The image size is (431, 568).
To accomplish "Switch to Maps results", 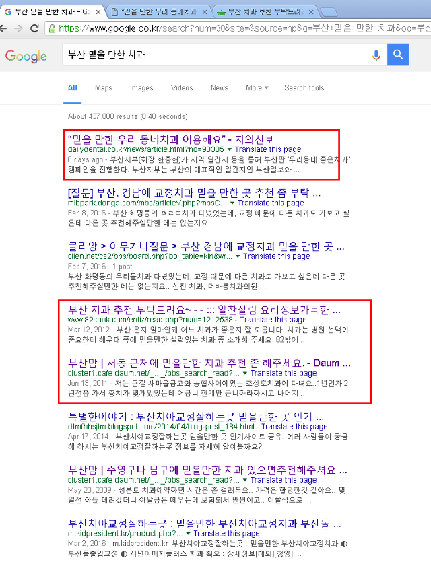I will click(103, 87).
